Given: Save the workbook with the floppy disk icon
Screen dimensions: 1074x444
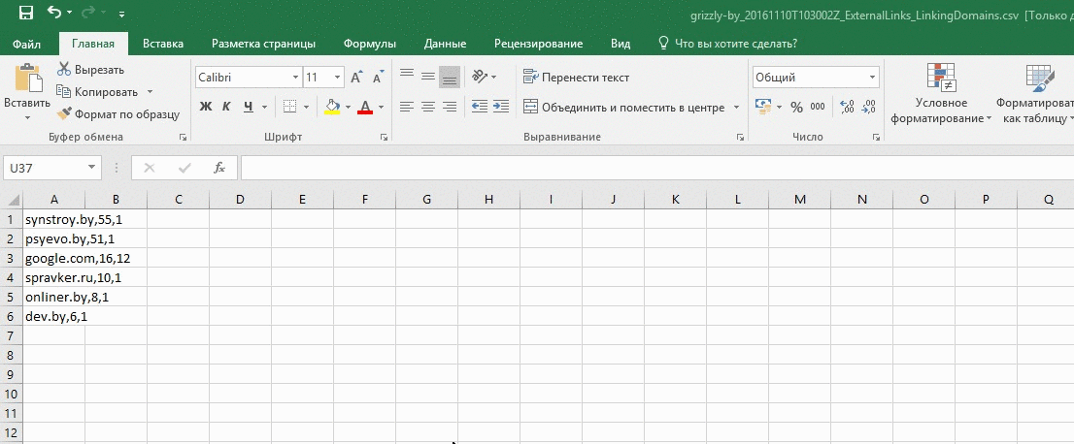Looking at the screenshot, I should click(x=25, y=13).
